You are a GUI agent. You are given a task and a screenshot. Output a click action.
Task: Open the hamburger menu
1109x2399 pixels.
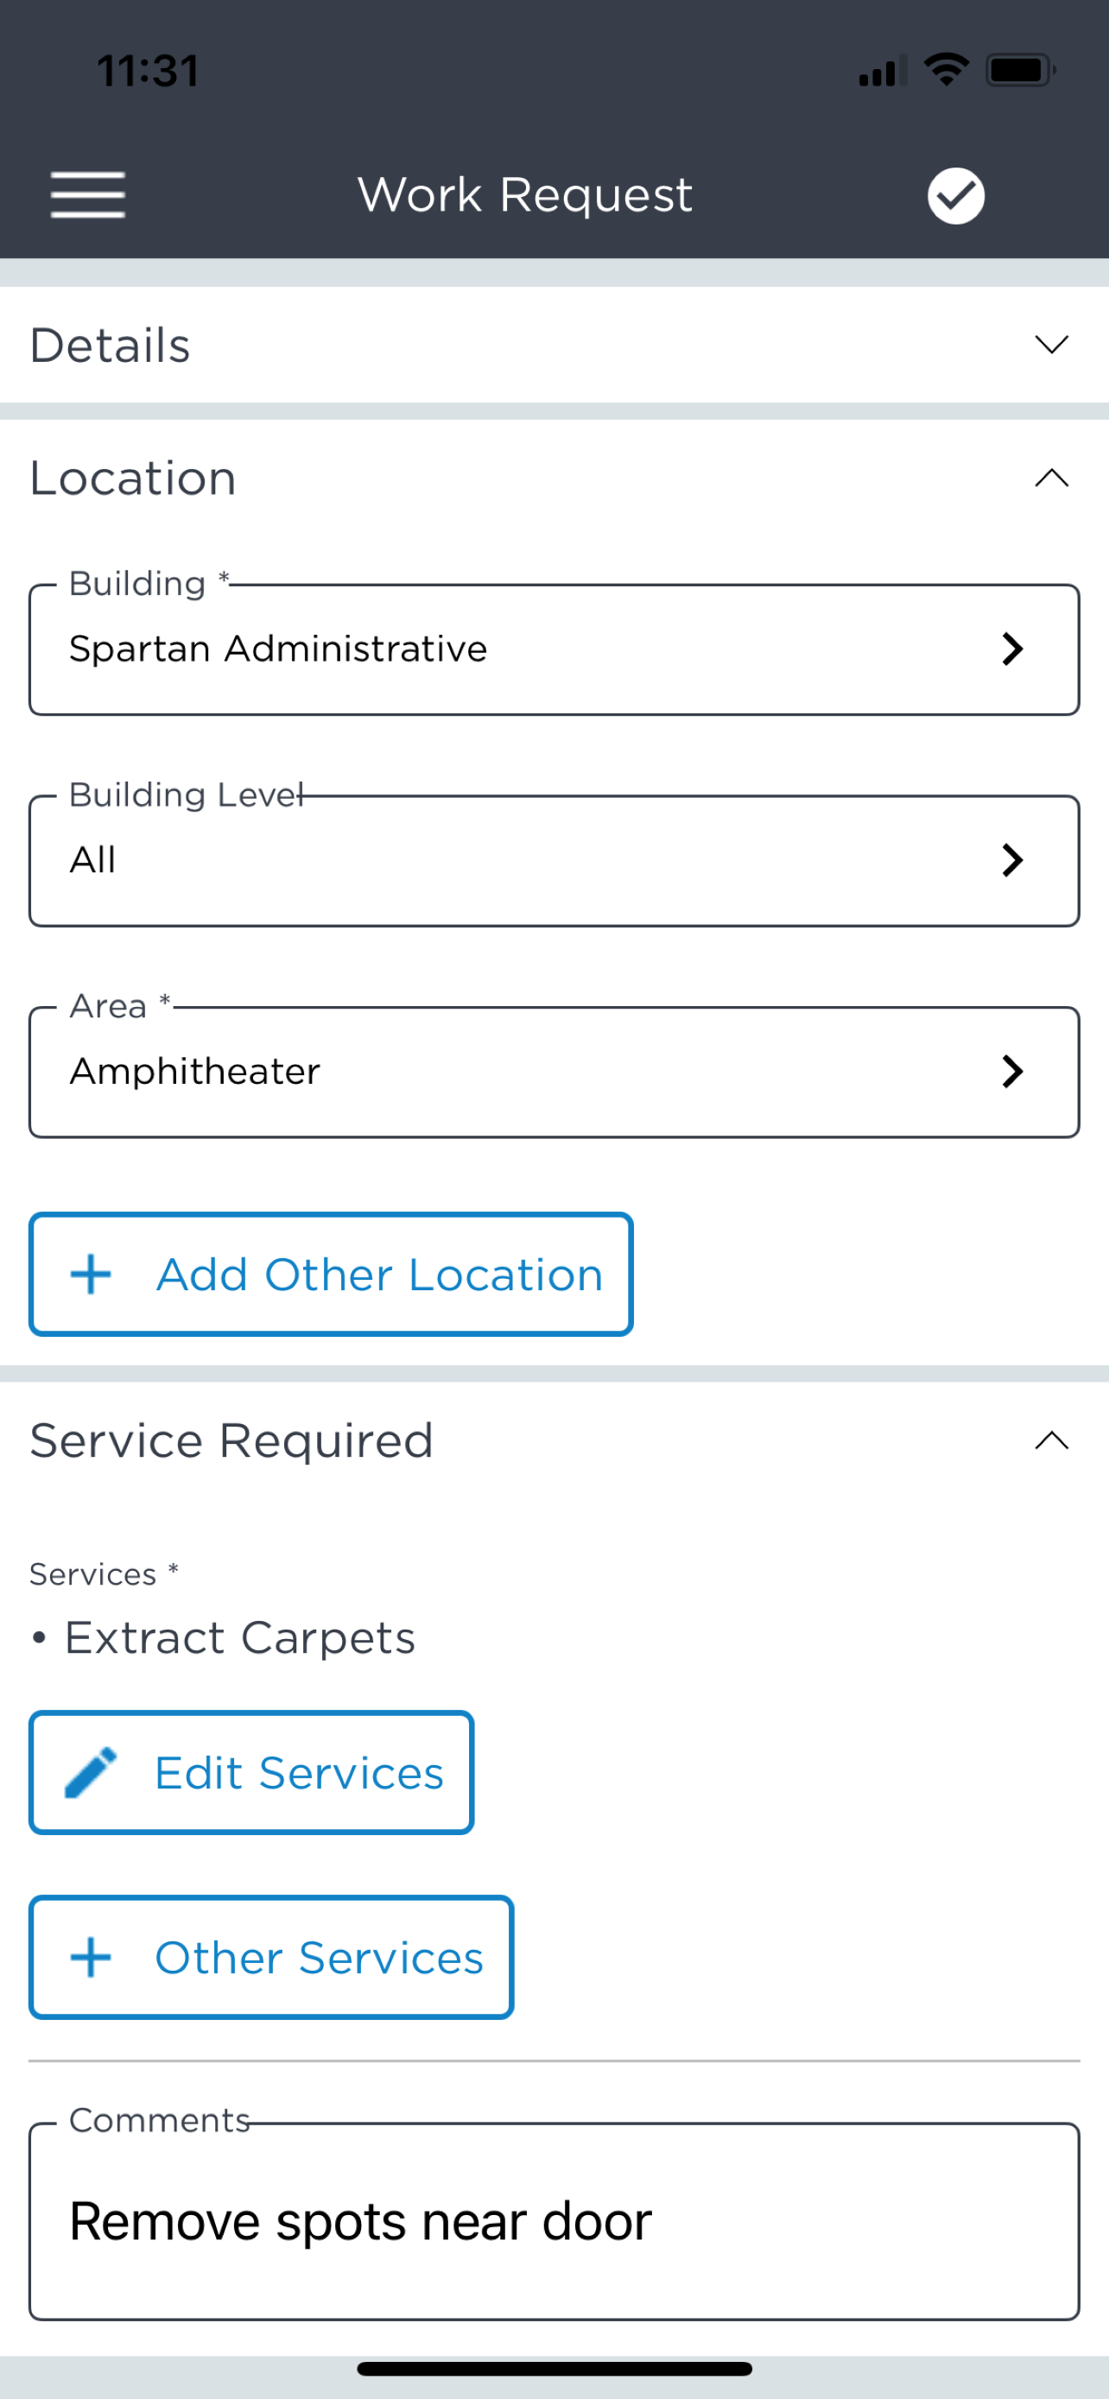87,194
